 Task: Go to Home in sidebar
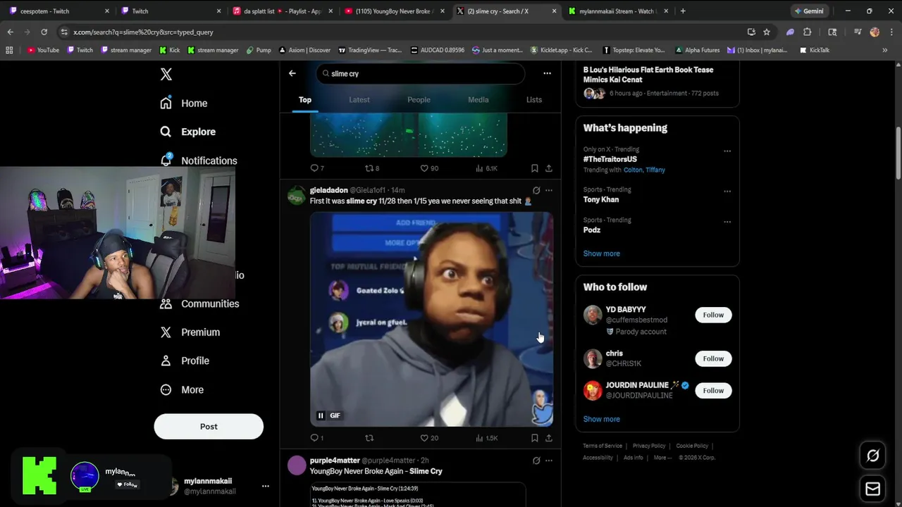click(x=183, y=103)
